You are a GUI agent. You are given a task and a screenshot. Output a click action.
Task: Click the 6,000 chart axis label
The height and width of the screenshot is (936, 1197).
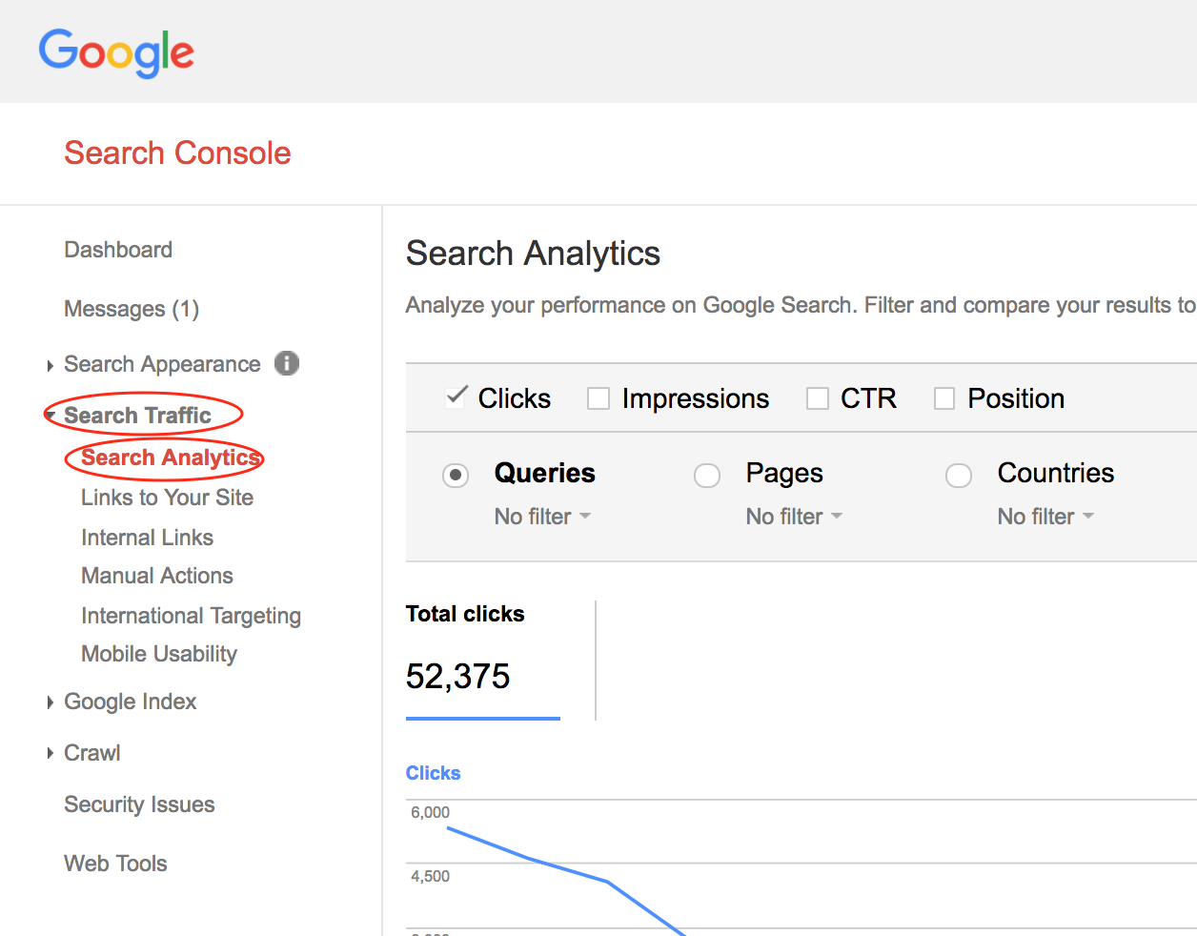(430, 812)
